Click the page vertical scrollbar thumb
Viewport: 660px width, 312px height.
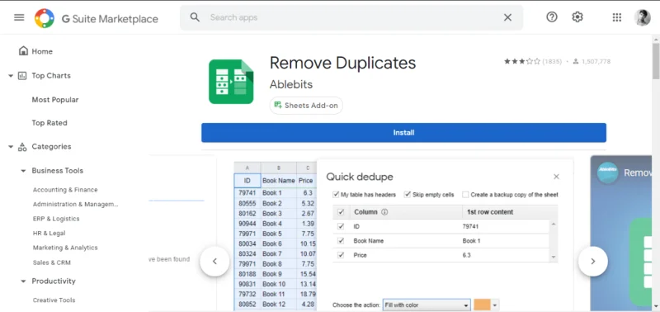pyautogui.click(x=656, y=60)
